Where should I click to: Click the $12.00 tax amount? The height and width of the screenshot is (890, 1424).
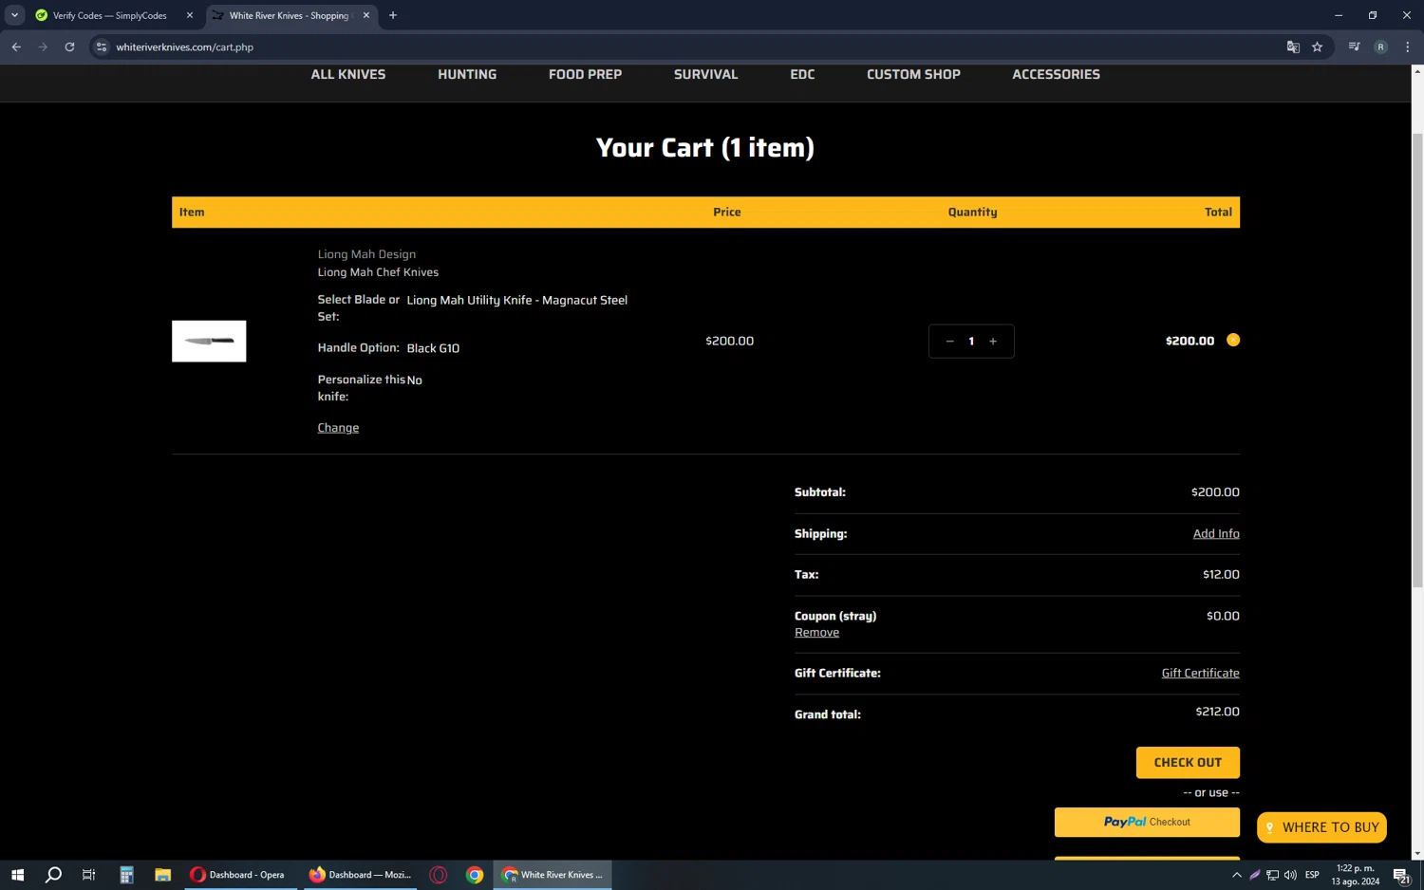[1221, 575]
